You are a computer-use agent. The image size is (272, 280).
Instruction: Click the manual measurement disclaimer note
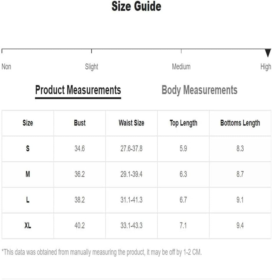(101, 252)
